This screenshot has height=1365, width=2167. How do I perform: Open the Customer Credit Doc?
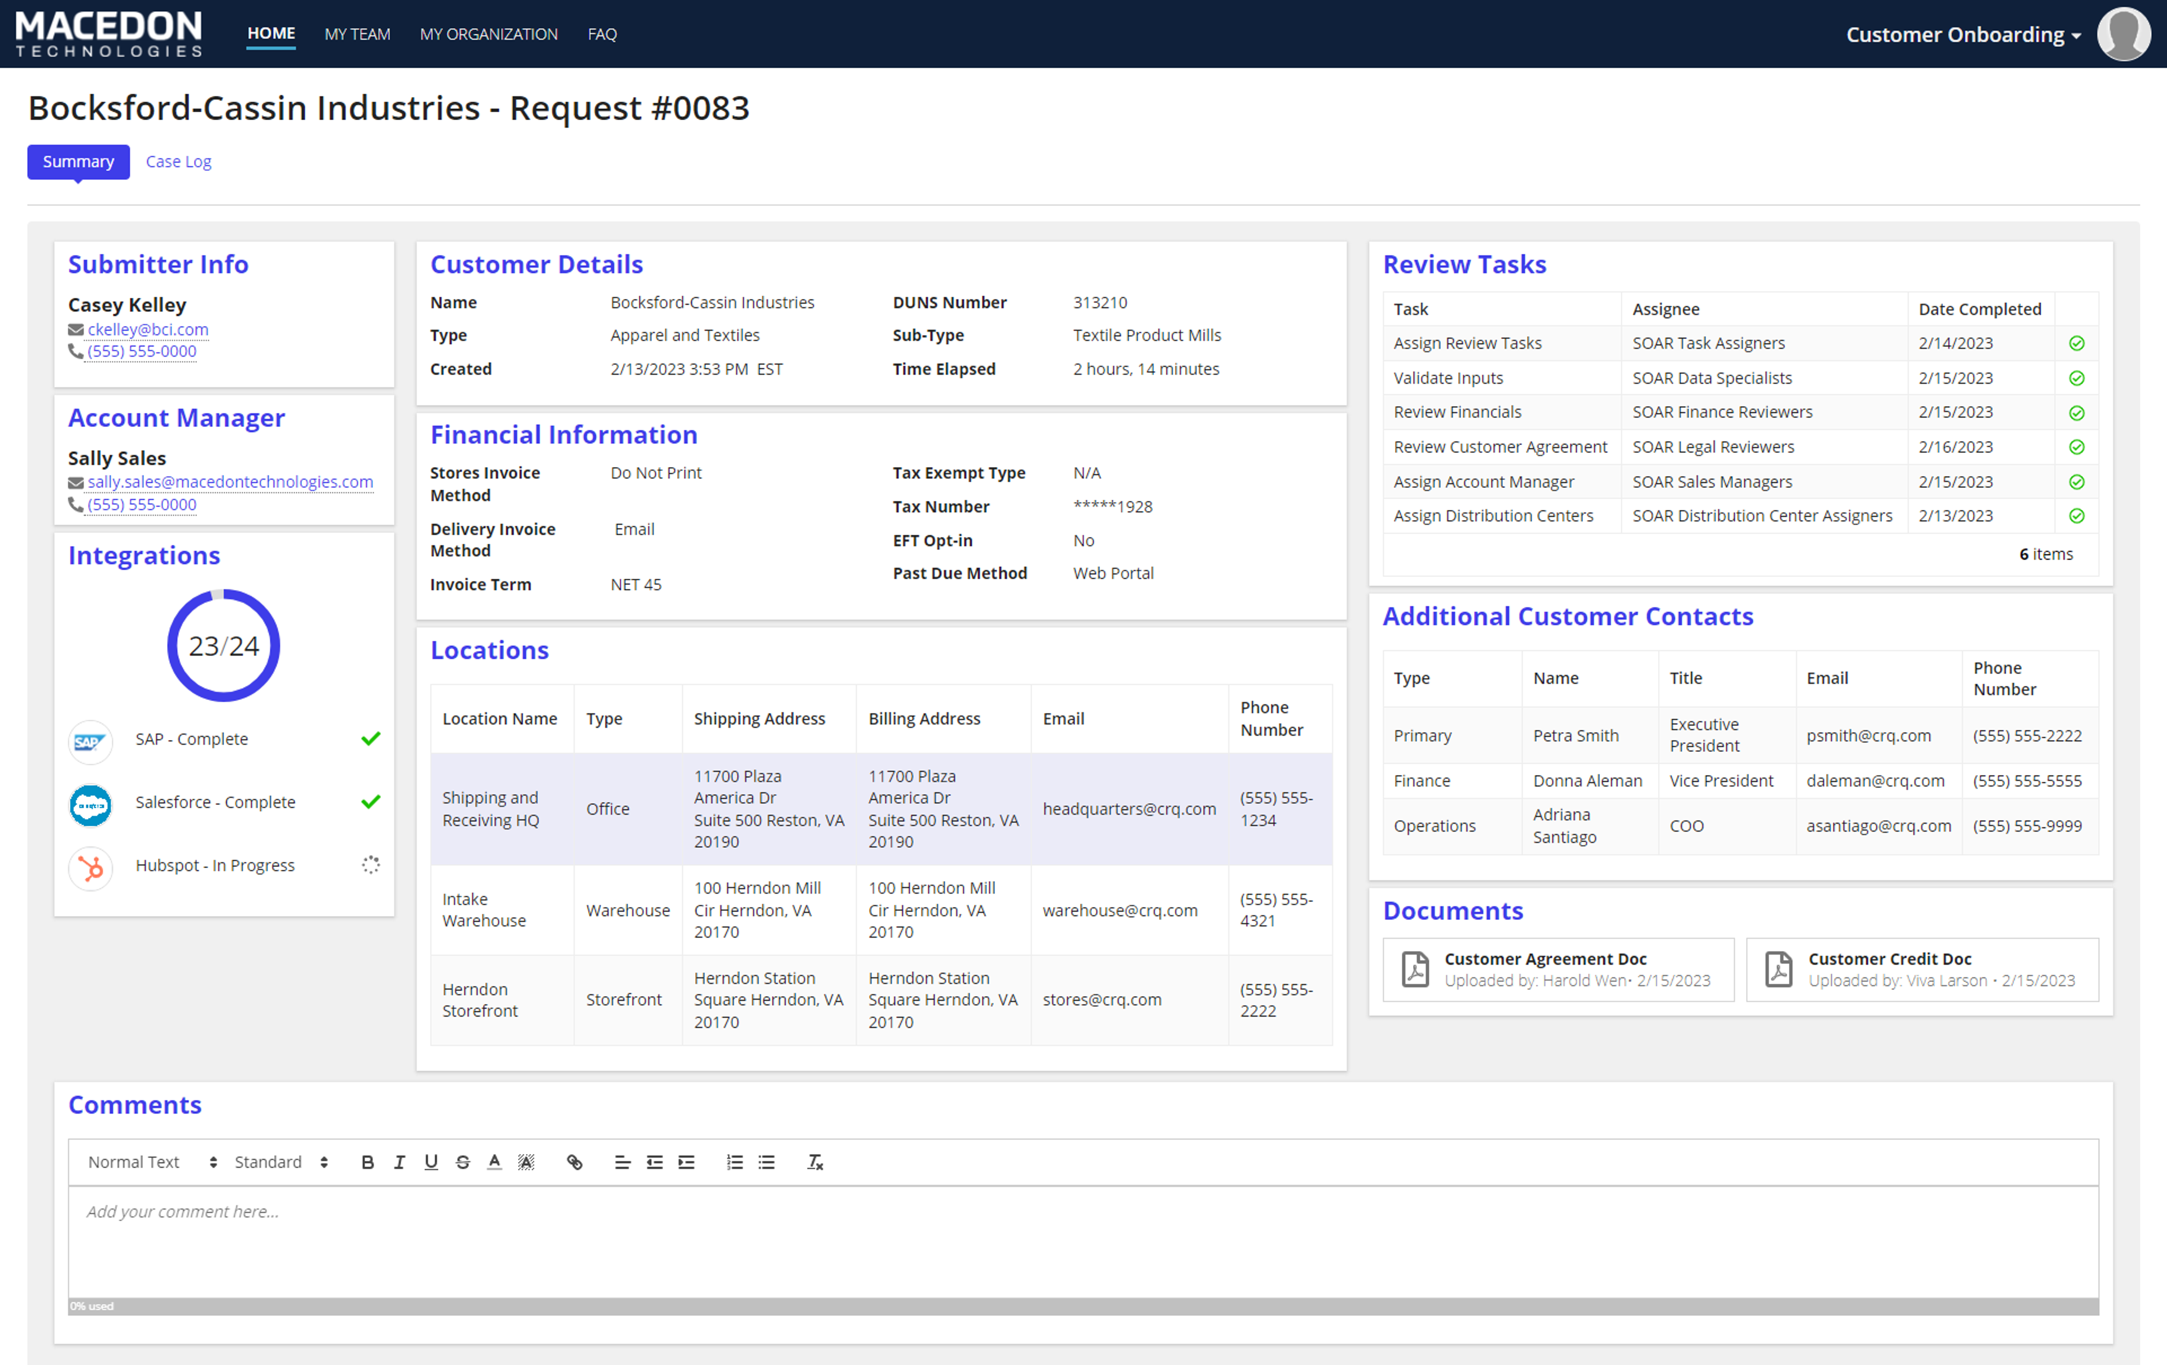coord(1922,970)
